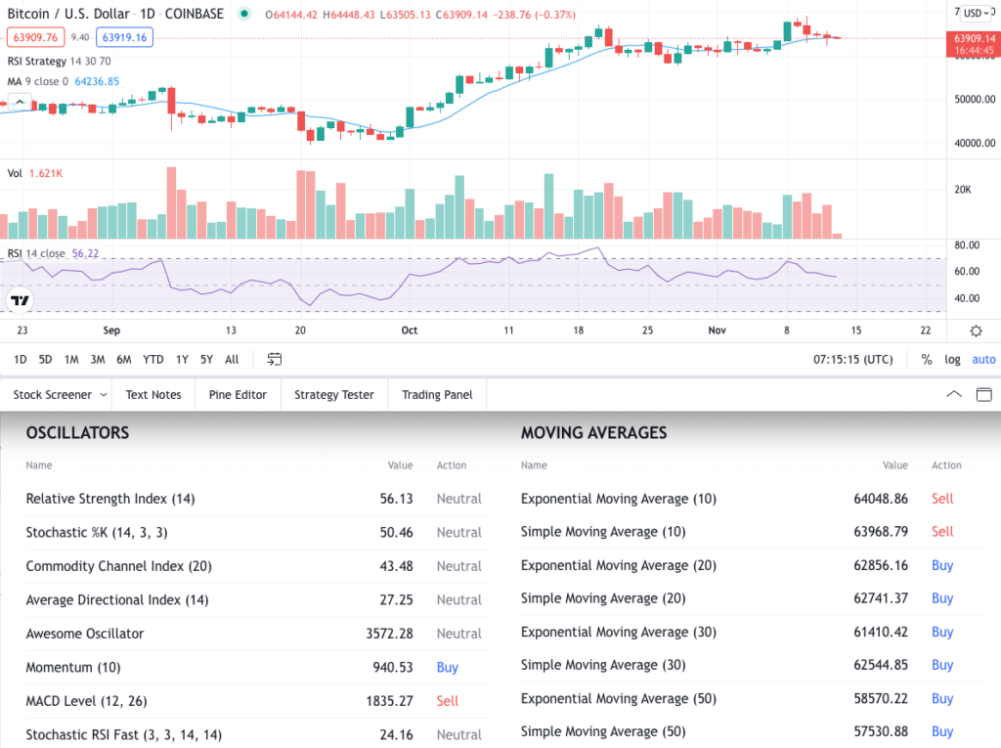Viewport: 1001px width, 748px height.
Task: Click the value 3572.28 for Awesome Oscillator
Action: pos(389,634)
